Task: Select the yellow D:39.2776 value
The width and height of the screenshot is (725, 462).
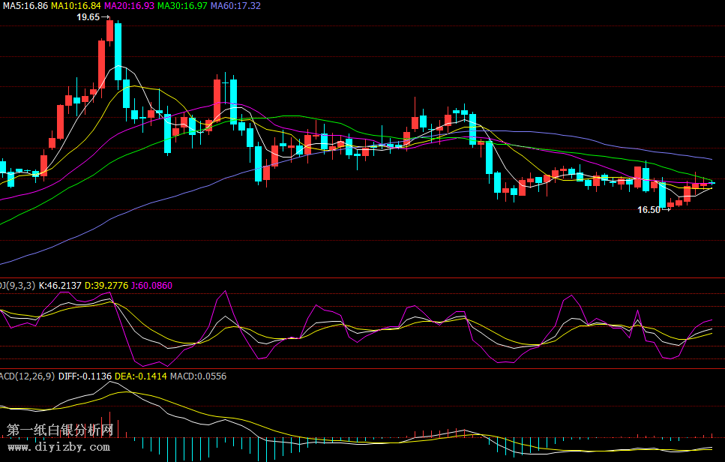Action: click(x=106, y=286)
